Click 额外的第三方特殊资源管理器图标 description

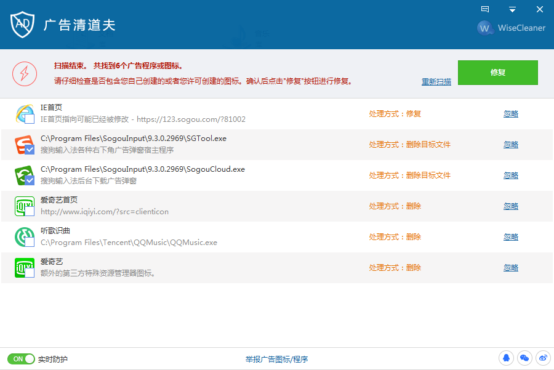click(97, 273)
